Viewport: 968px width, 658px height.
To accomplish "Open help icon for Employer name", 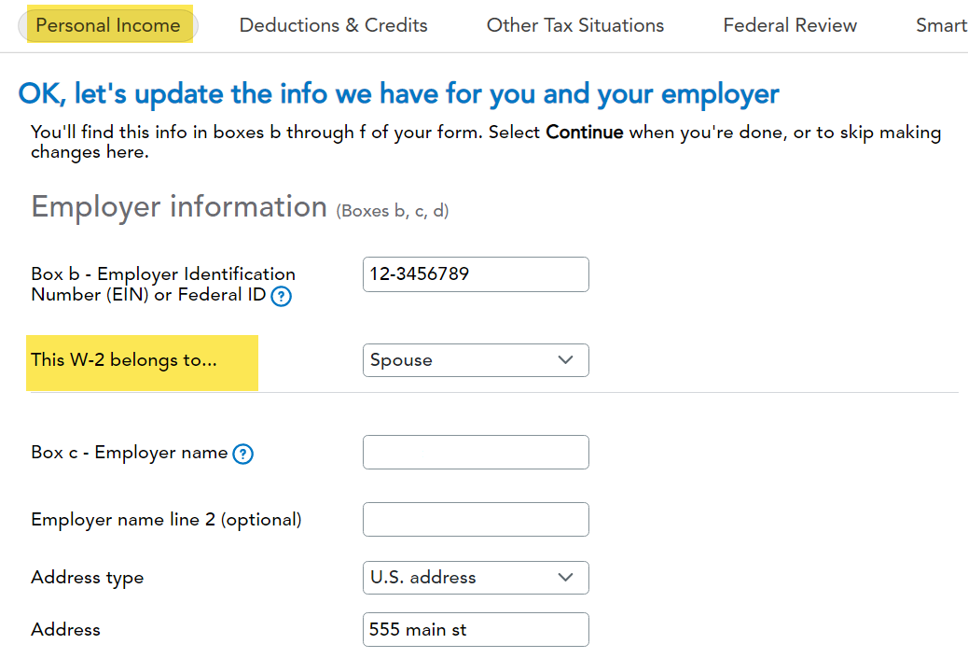I will [x=242, y=455].
